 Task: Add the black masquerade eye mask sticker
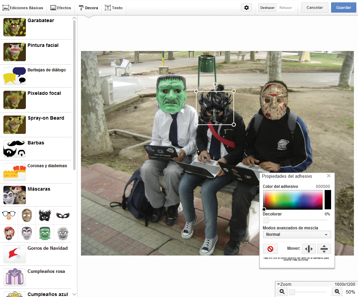coord(63,215)
